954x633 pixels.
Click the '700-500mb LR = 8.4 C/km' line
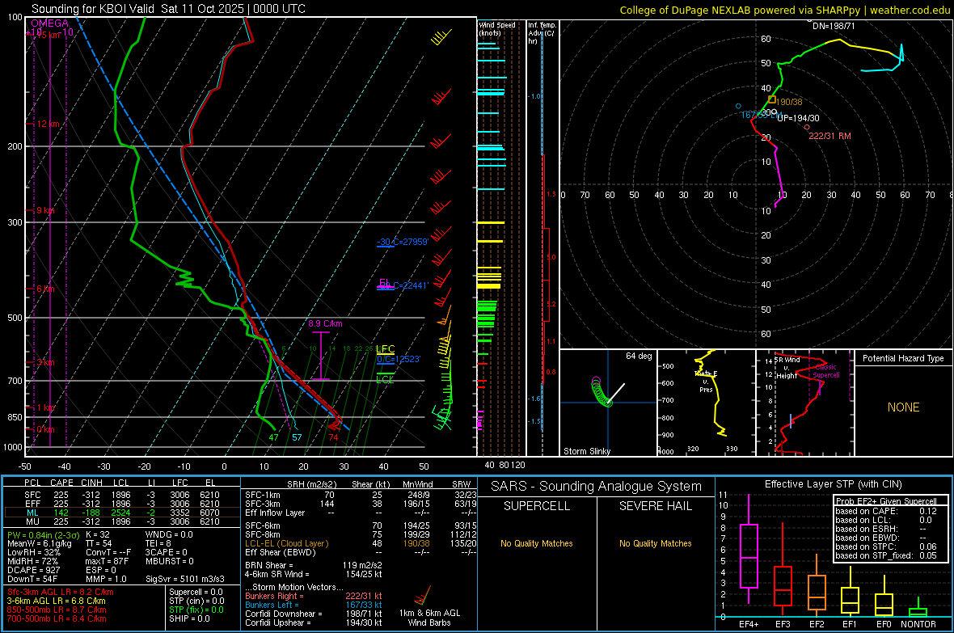[57, 618]
